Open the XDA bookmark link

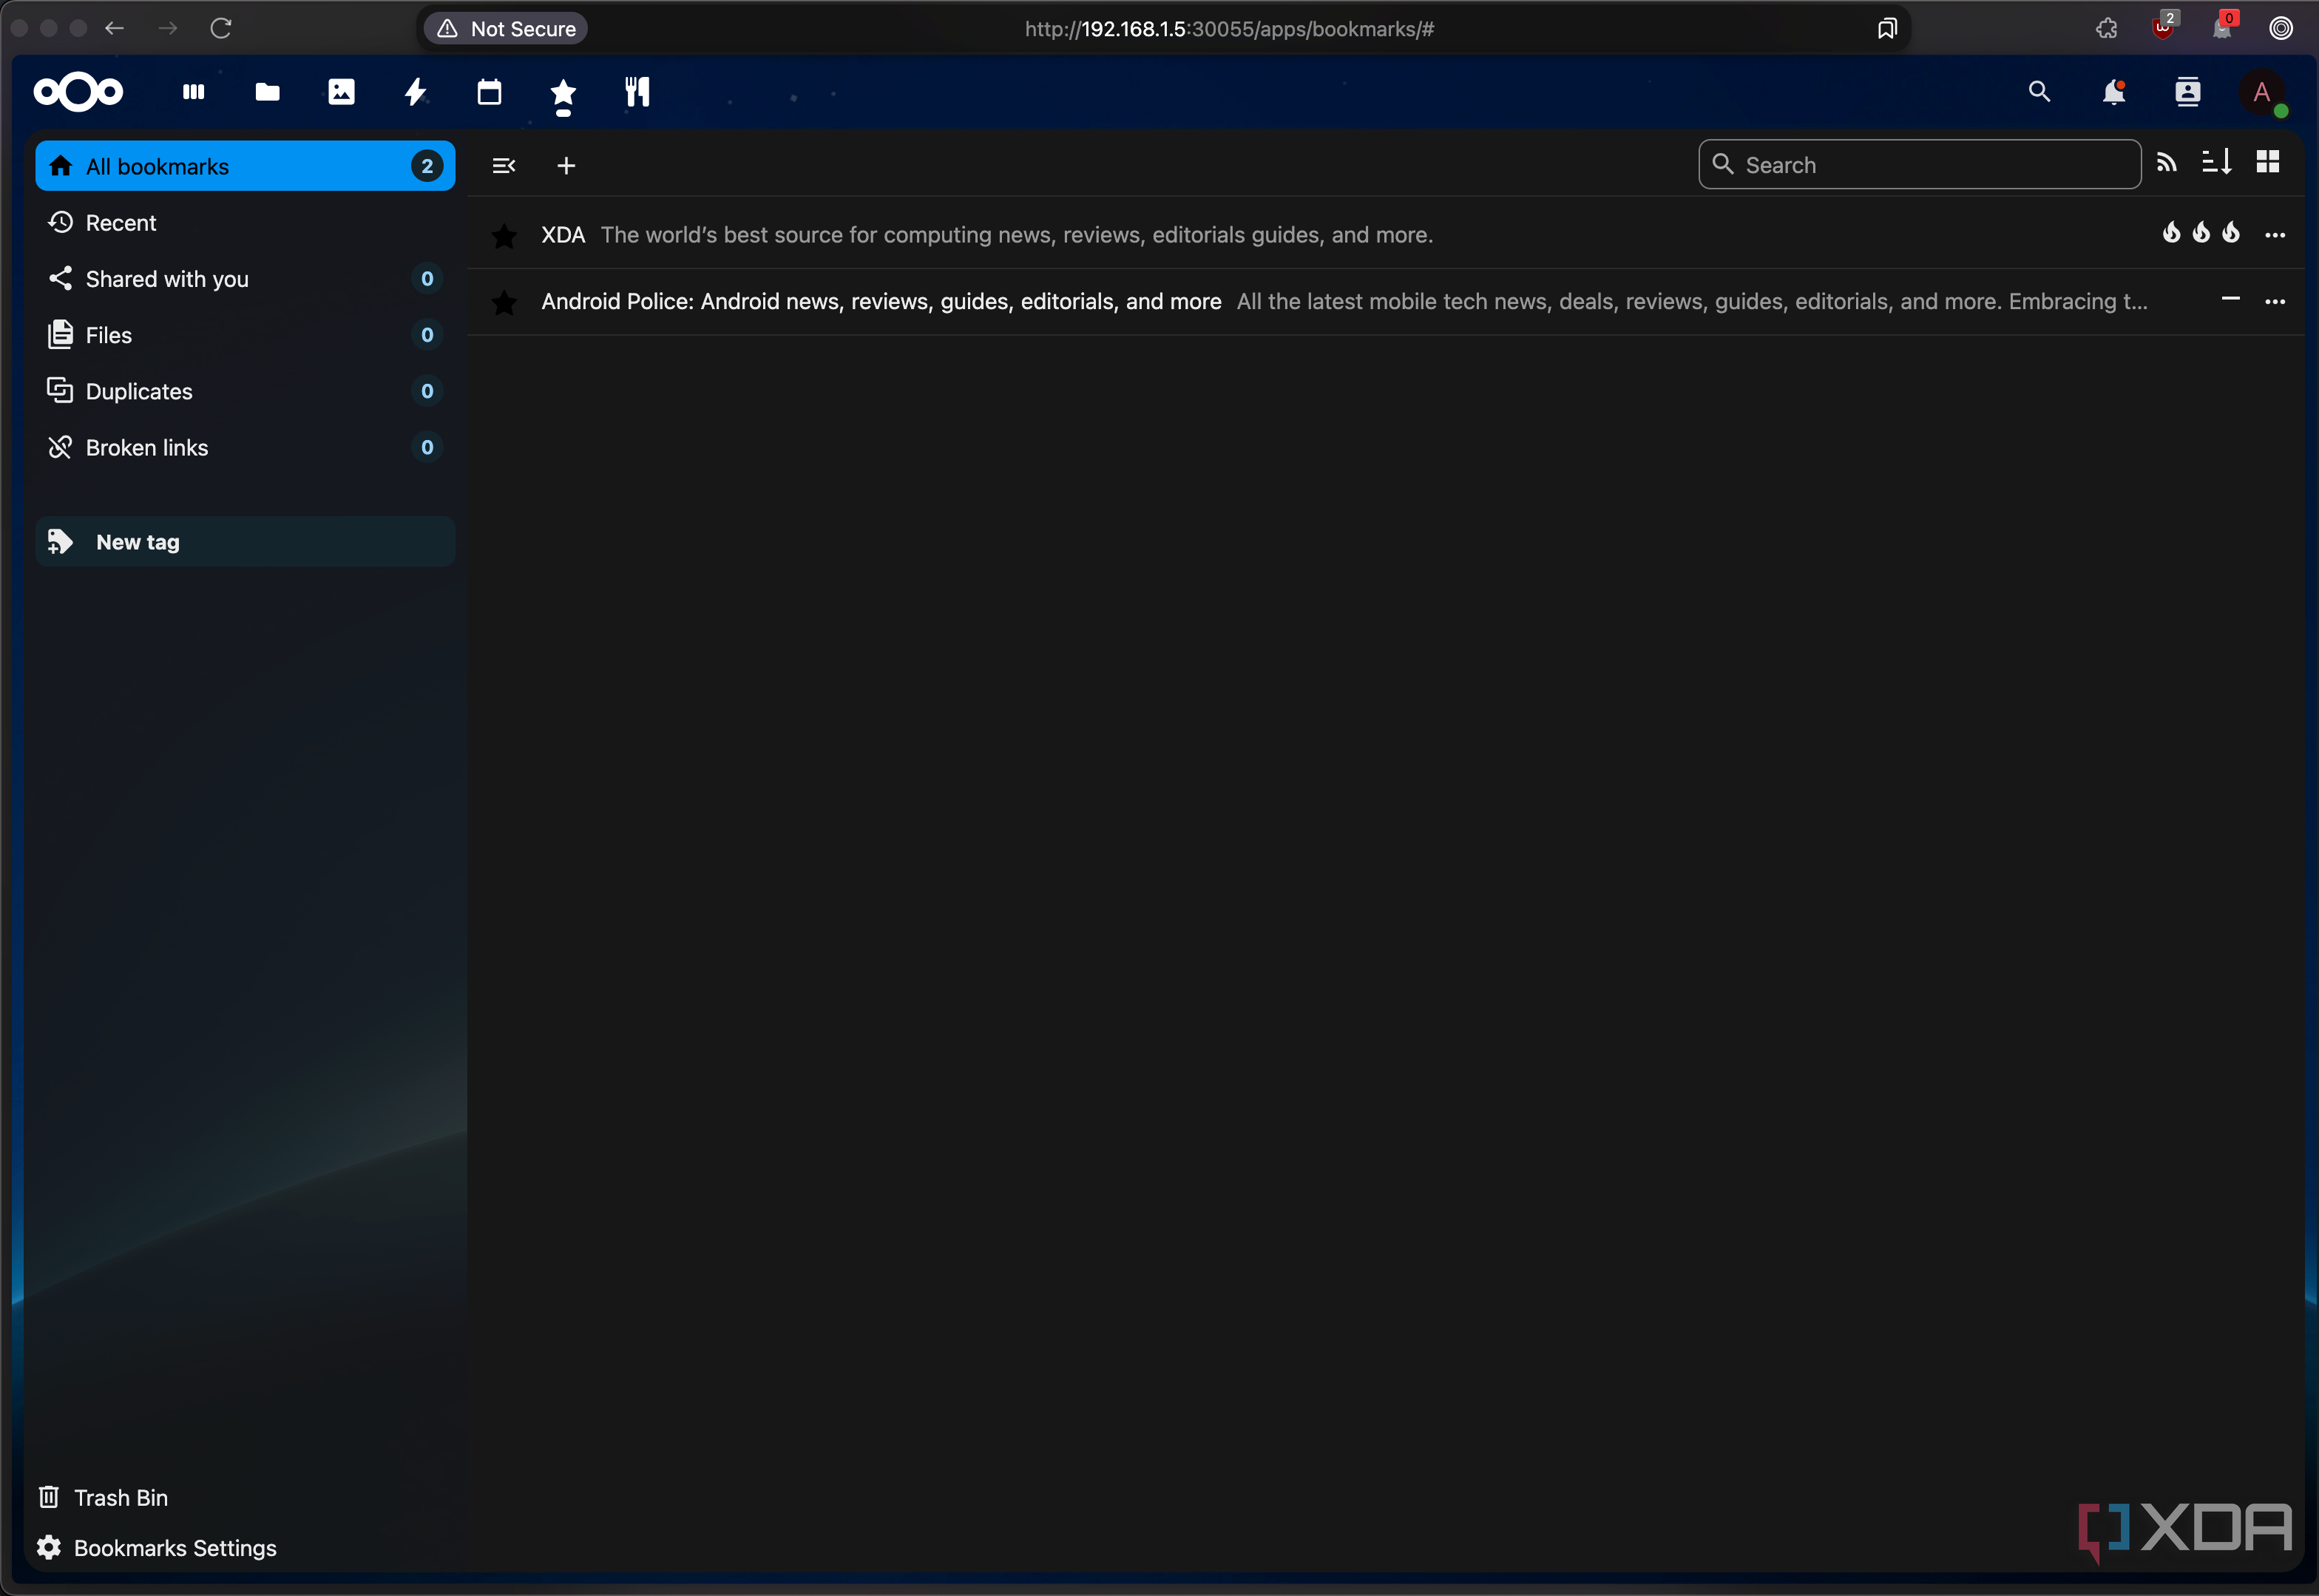pos(563,234)
